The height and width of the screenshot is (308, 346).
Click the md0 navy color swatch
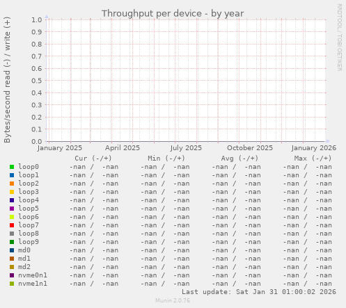tap(12, 250)
